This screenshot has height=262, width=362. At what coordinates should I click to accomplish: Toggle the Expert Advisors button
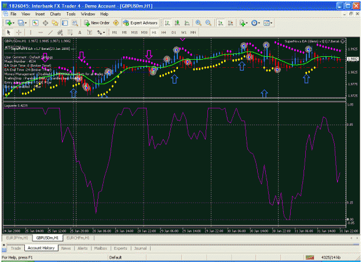click(x=141, y=23)
